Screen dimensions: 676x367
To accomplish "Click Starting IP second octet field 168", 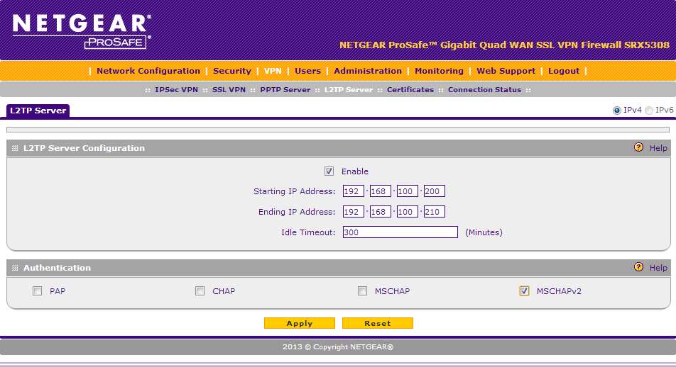I will (381, 191).
